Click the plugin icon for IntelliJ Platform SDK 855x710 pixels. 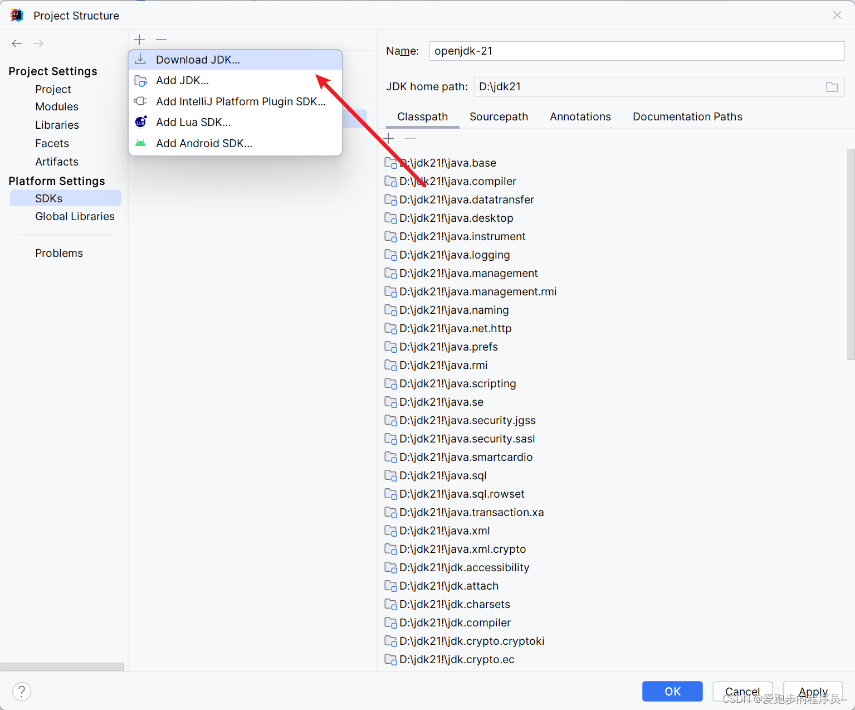pos(140,101)
